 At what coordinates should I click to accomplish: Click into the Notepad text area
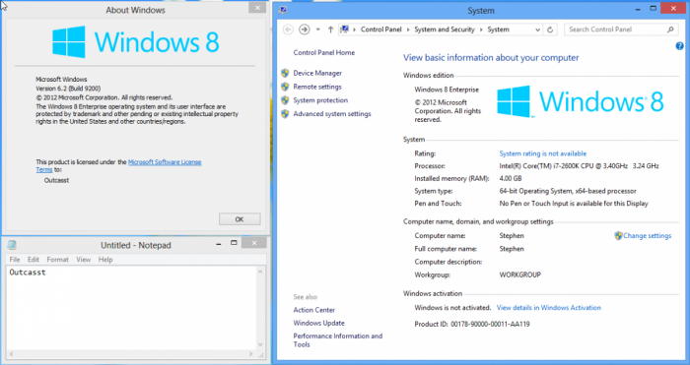click(x=131, y=308)
